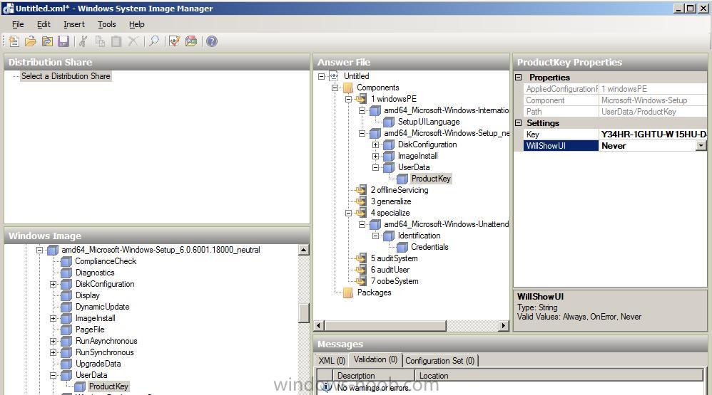This screenshot has width=712, height=395.
Task: Click the Cut scissors toolbar icon
Action: pos(83,42)
